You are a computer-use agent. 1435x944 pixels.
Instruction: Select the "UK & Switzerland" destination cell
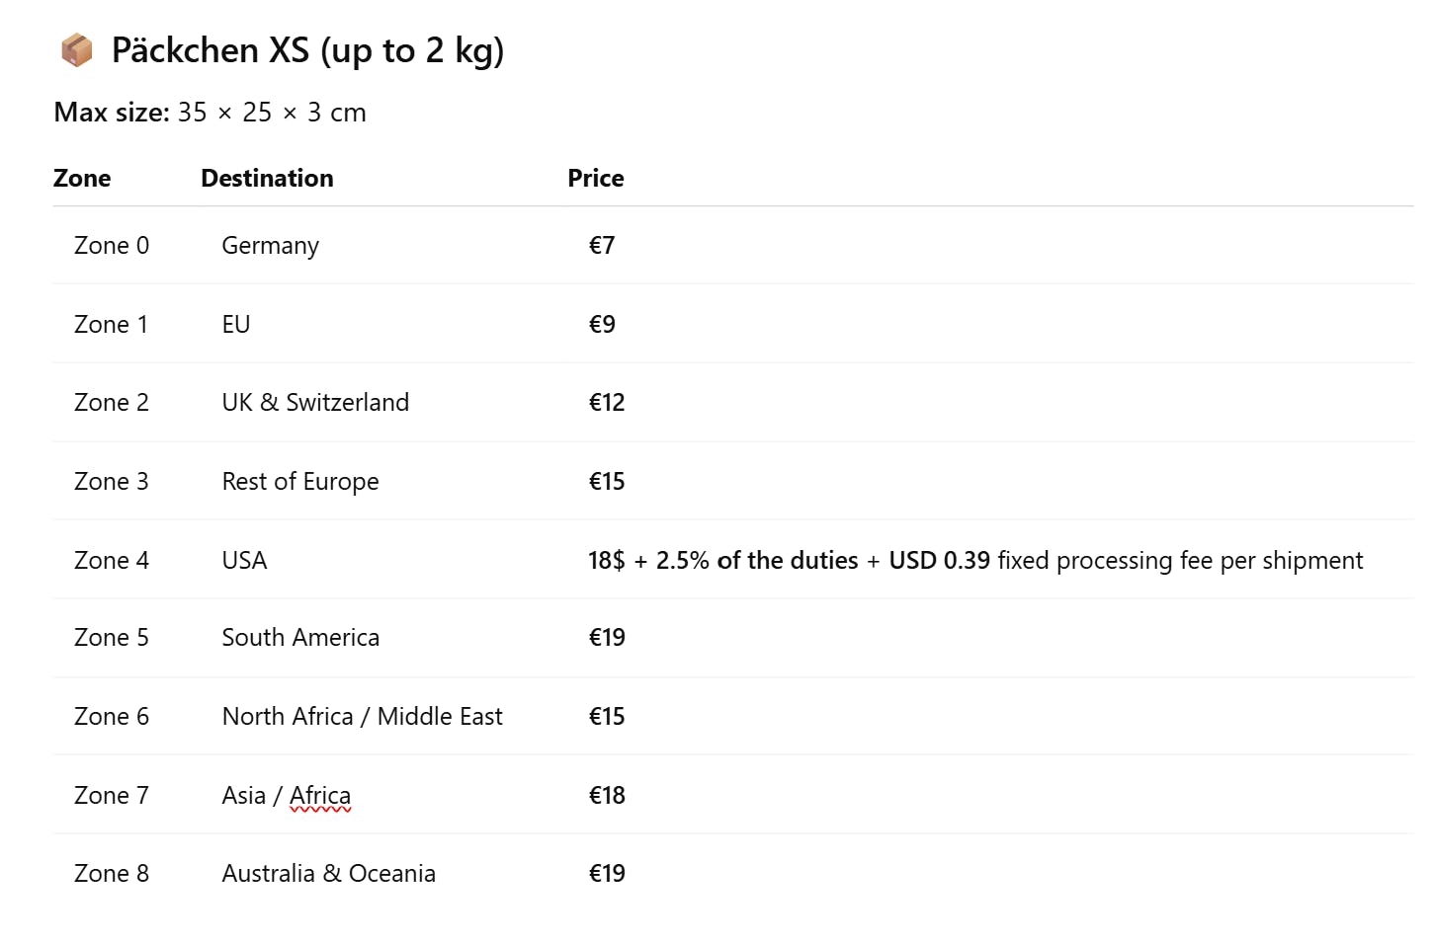[x=315, y=402]
